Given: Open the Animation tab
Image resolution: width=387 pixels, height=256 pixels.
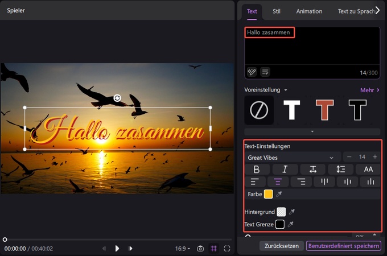Looking at the screenshot, I should tap(309, 11).
